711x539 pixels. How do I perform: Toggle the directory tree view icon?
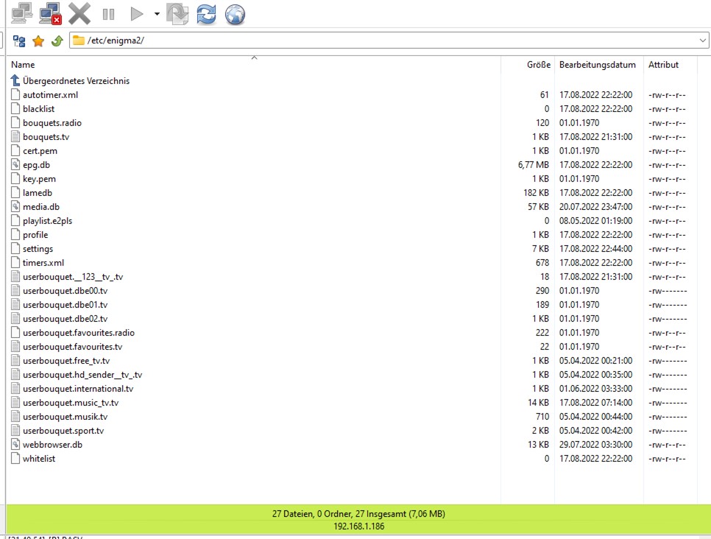click(x=19, y=40)
